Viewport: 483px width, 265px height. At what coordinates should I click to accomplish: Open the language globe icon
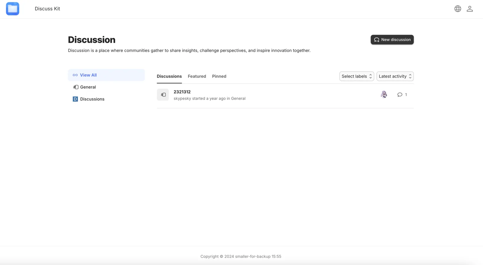tap(458, 9)
